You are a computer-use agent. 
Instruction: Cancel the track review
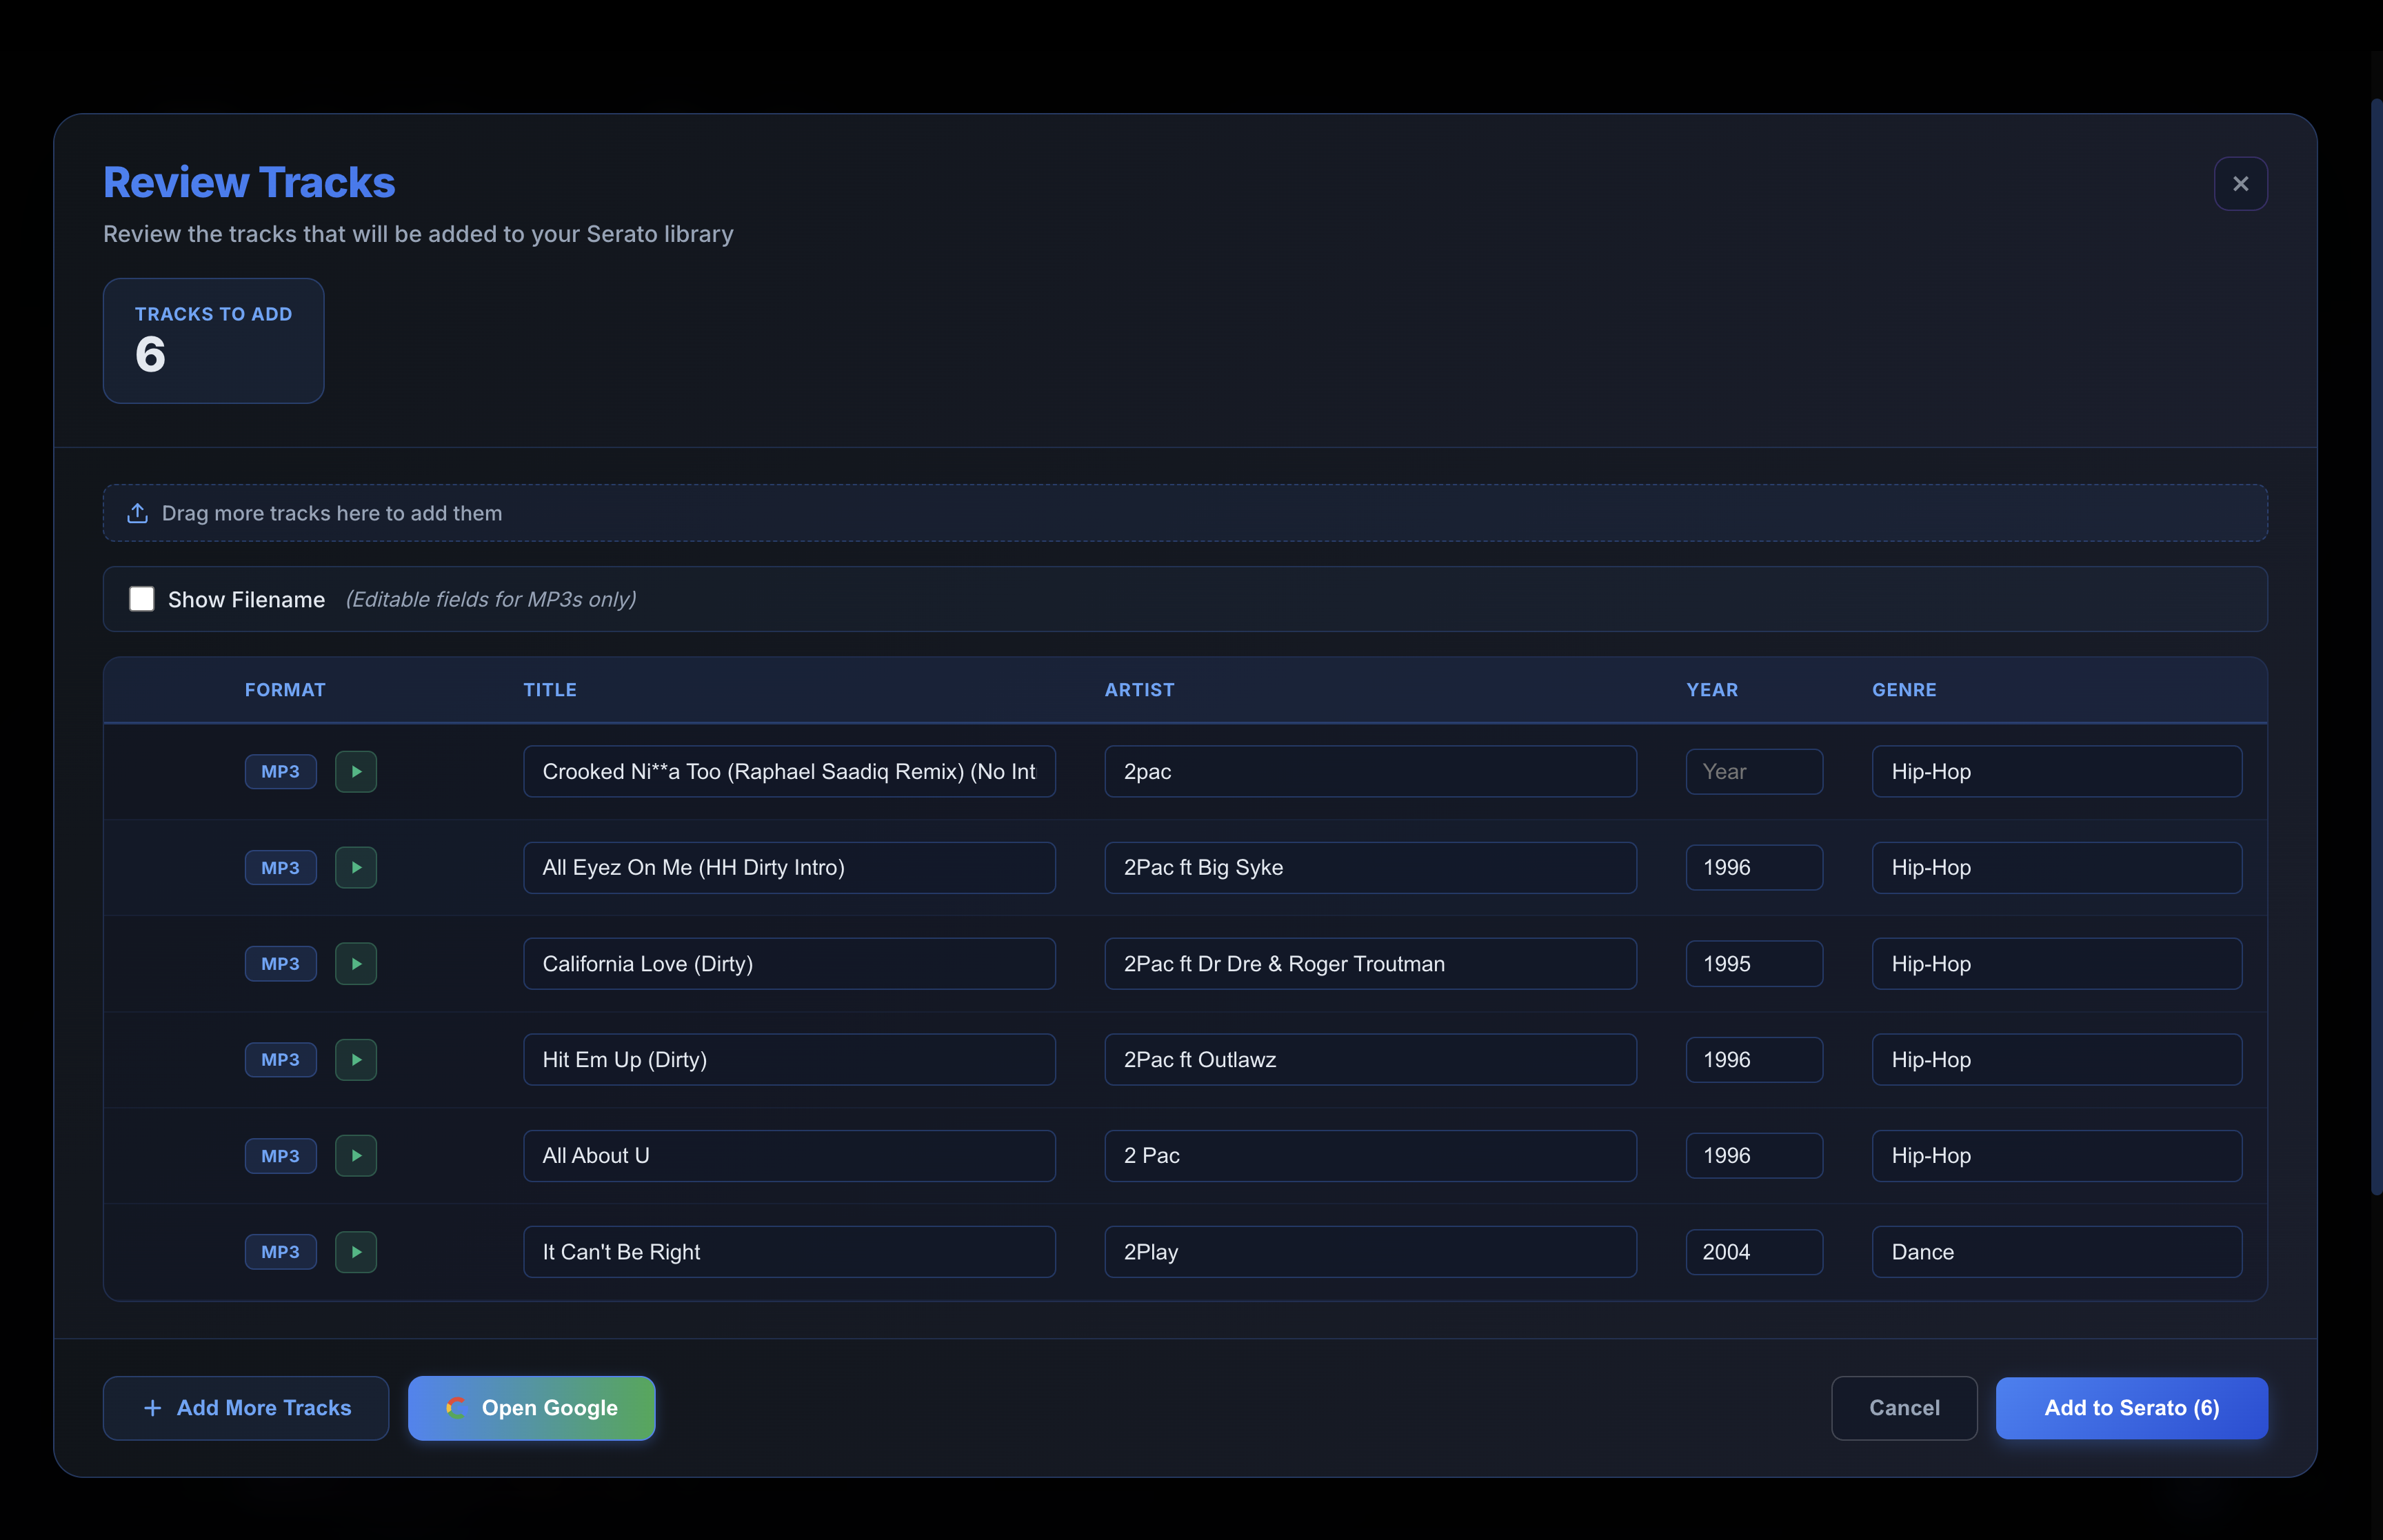click(x=1903, y=1407)
